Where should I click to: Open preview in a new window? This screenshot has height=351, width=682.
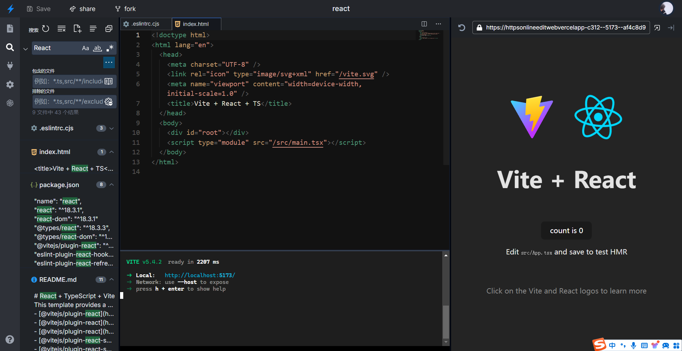click(657, 27)
